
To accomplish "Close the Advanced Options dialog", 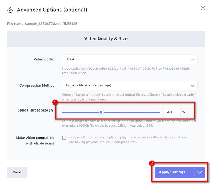I will [203, 8].
